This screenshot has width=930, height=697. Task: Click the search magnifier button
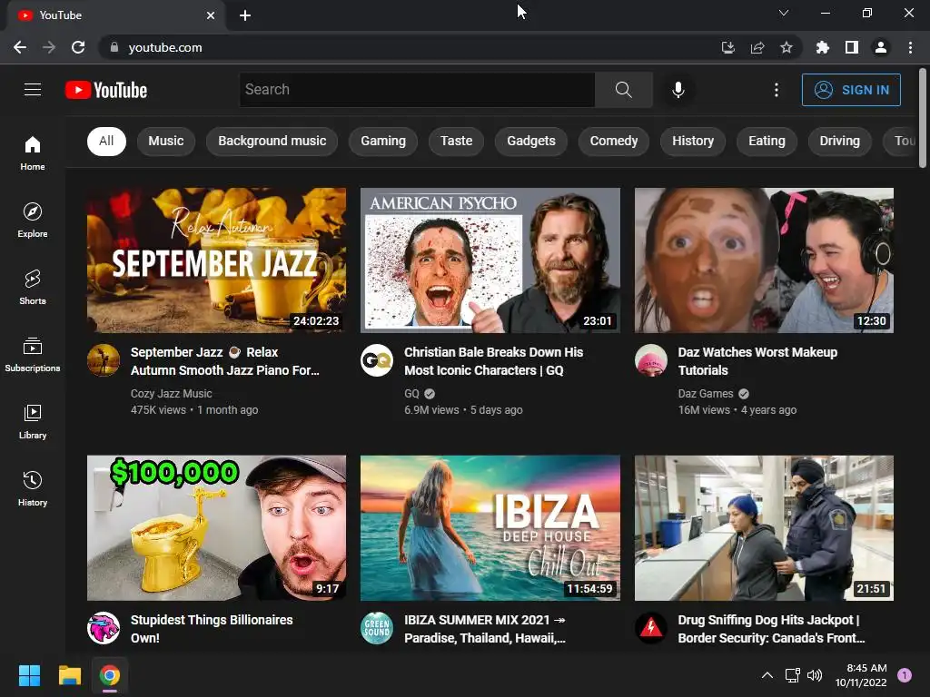tap(623, 90)
